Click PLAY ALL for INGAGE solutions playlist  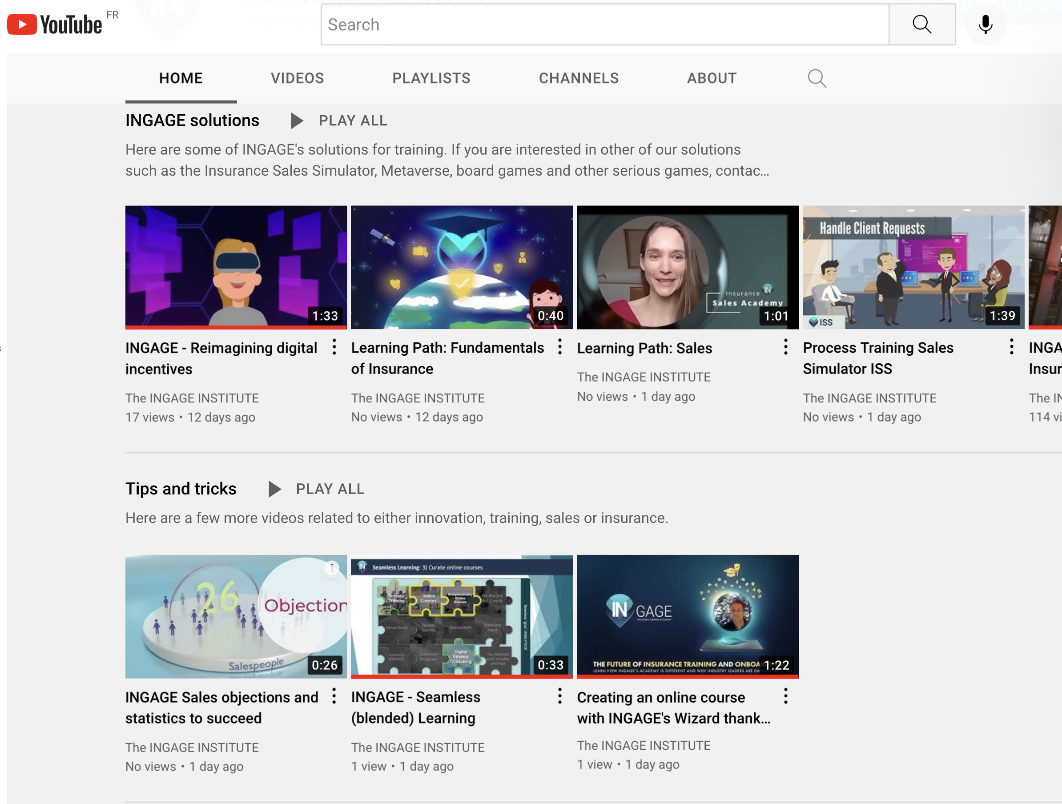point(353,121)
